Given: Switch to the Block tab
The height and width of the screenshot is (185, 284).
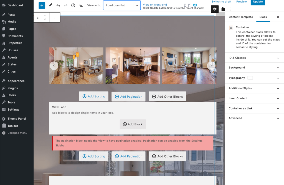Looking at the screenshot, I should point(263,17).
